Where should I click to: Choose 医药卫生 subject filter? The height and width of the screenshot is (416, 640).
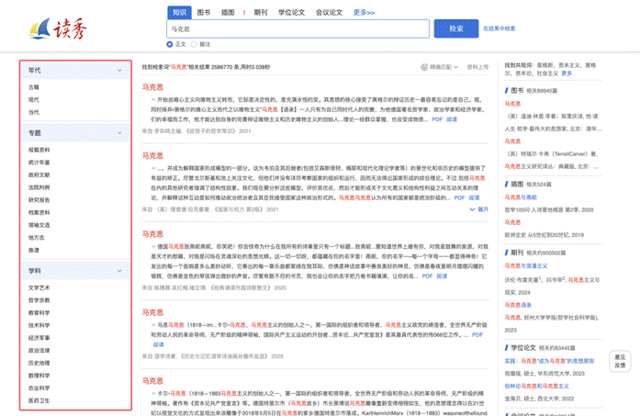[x=39, y=400]
